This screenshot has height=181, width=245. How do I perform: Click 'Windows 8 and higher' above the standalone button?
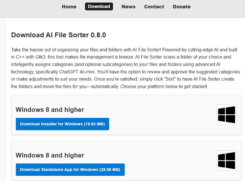point(50,155)
